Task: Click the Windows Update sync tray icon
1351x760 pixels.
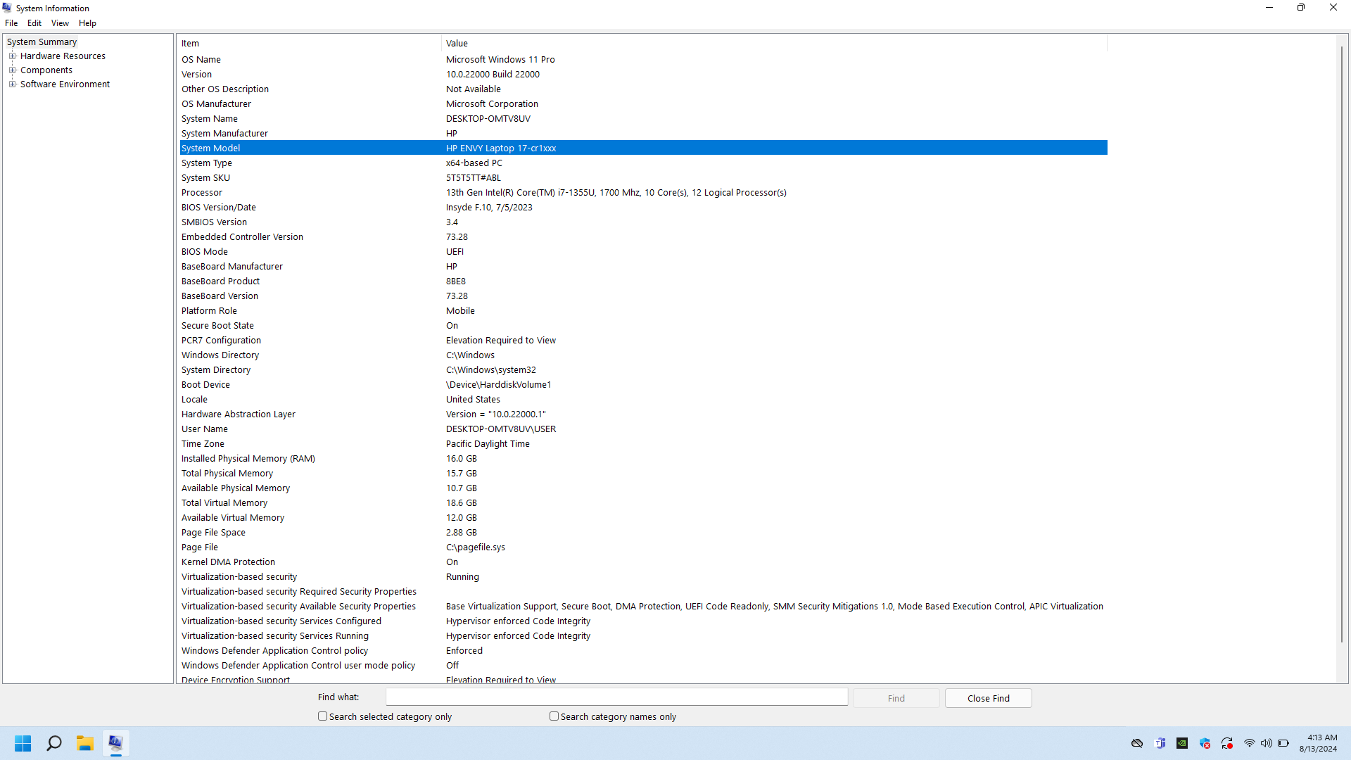Action: tap(1227, 743)
